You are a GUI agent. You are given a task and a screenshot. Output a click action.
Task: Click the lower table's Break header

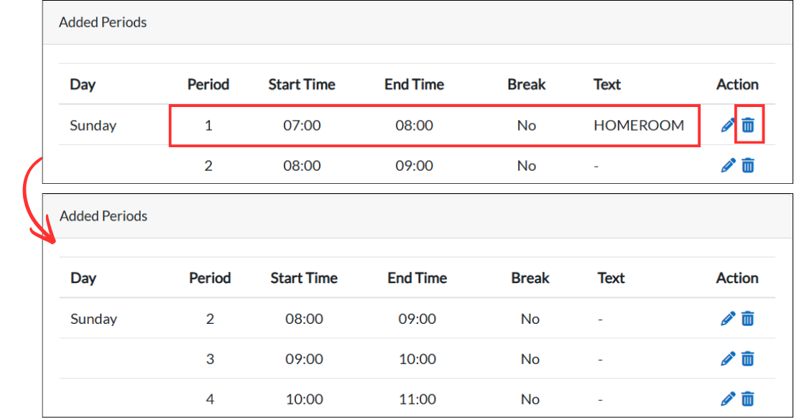[530, 278]
